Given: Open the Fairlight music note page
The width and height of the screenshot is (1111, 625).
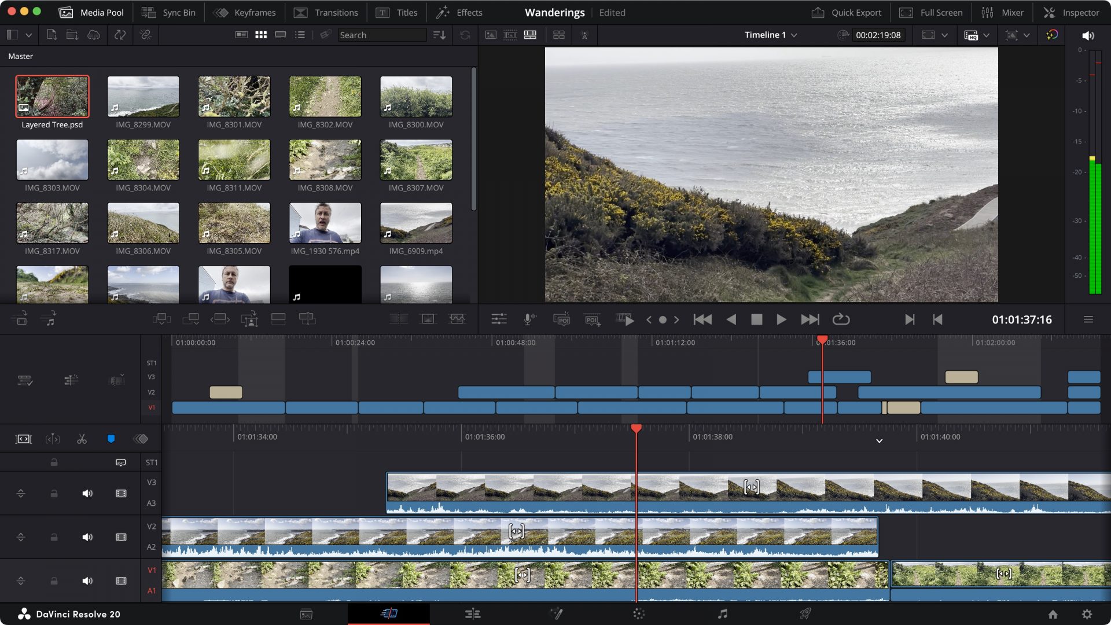Looking at the screenshot, I should [722, 613].
